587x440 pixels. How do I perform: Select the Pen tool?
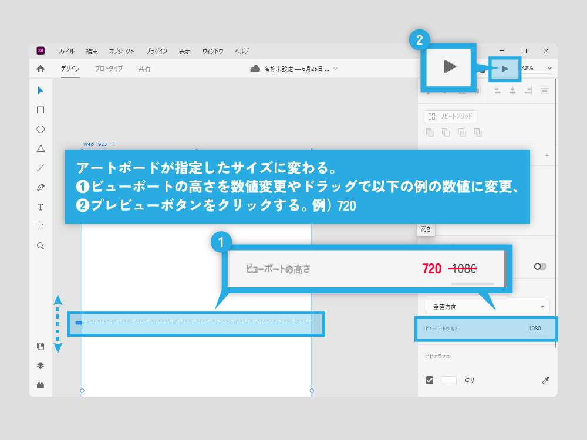tap(41, 188)
